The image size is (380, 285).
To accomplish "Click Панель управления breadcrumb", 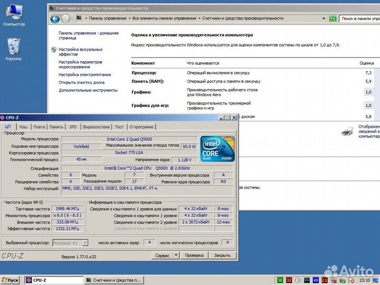I will [x=108, y=18].
